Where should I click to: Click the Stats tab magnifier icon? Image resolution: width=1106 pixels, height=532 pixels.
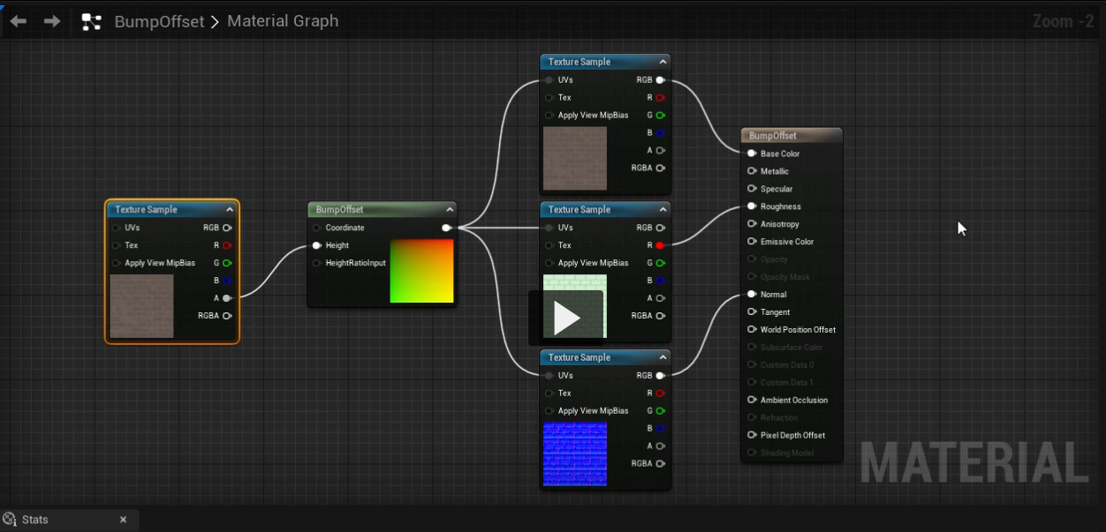(x=10, y=520)
